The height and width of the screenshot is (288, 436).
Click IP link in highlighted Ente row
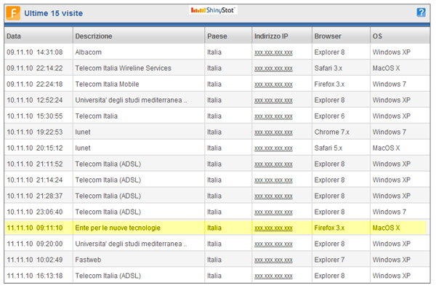(x=273, y=228)
